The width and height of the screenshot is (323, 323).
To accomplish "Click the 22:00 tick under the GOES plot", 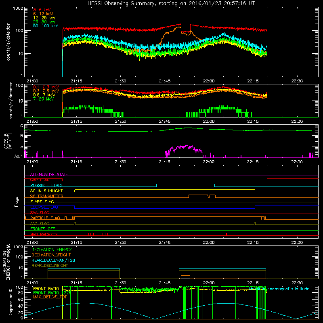I will [x=209, y=162].
